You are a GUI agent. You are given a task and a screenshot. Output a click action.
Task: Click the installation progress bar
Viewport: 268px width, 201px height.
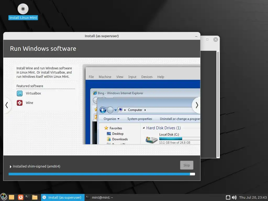tap(102, 174)
